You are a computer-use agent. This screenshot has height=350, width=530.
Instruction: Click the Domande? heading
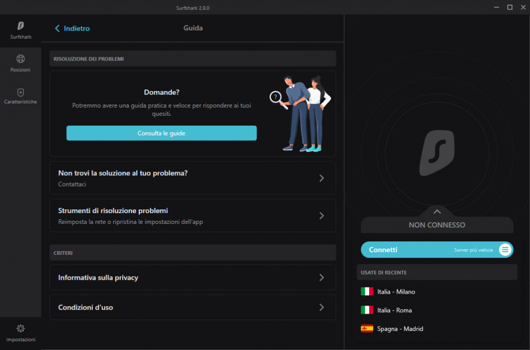click(x=161, y=92)
